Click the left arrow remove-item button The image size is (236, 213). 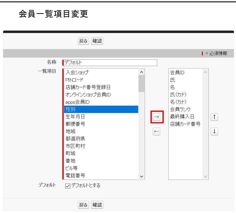point(156,132)
